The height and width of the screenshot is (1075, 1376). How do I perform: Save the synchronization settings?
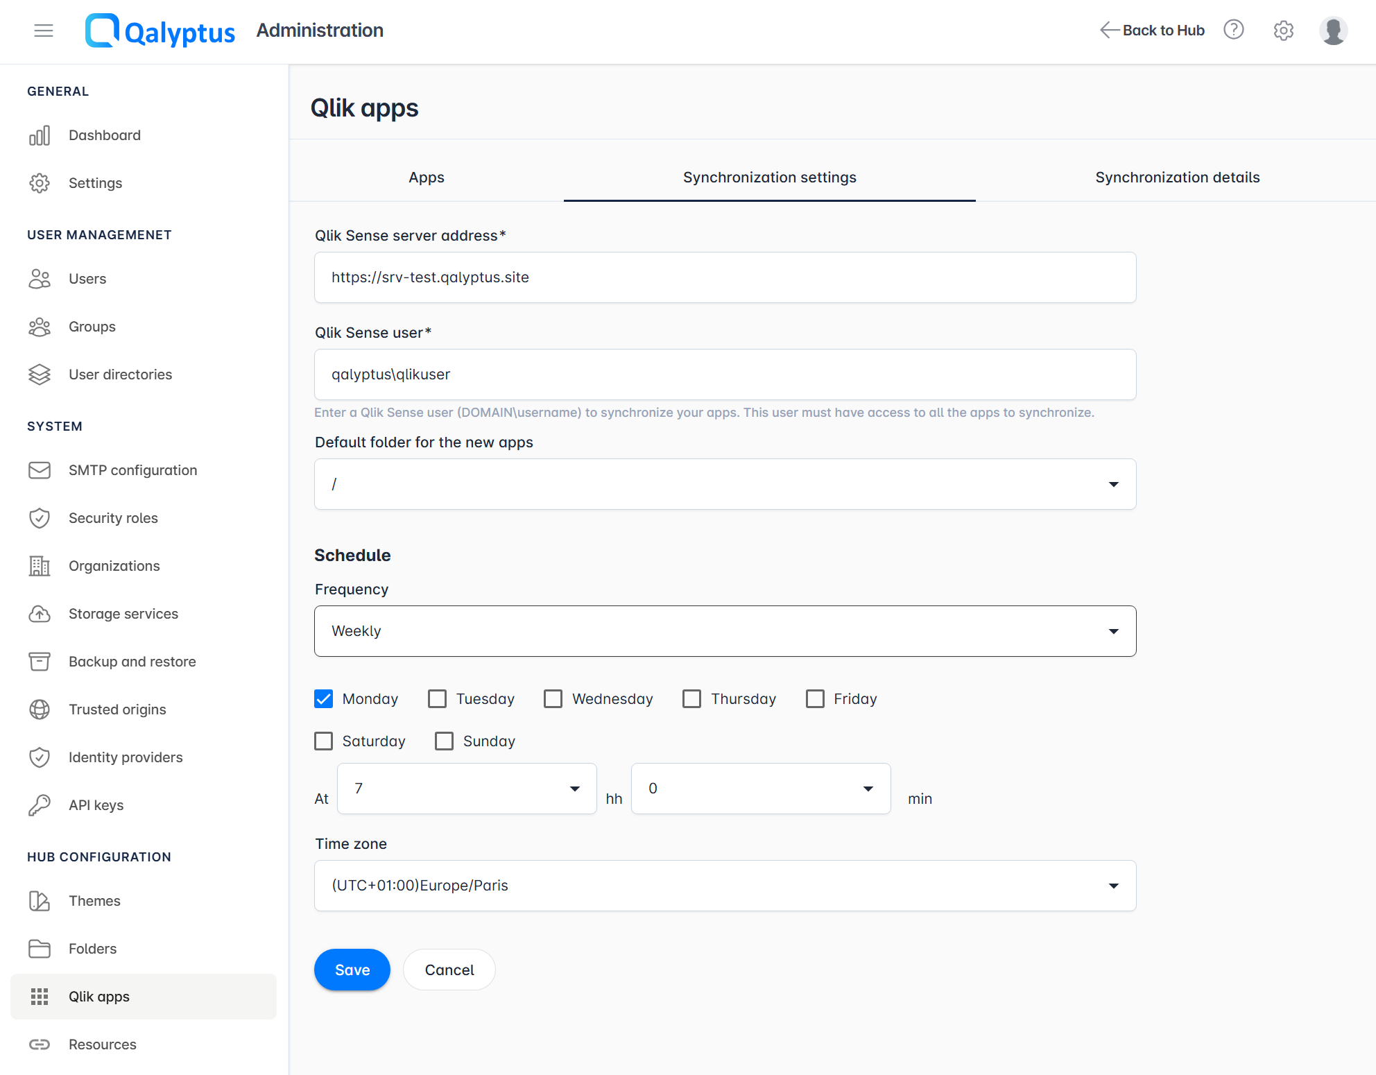352,969
